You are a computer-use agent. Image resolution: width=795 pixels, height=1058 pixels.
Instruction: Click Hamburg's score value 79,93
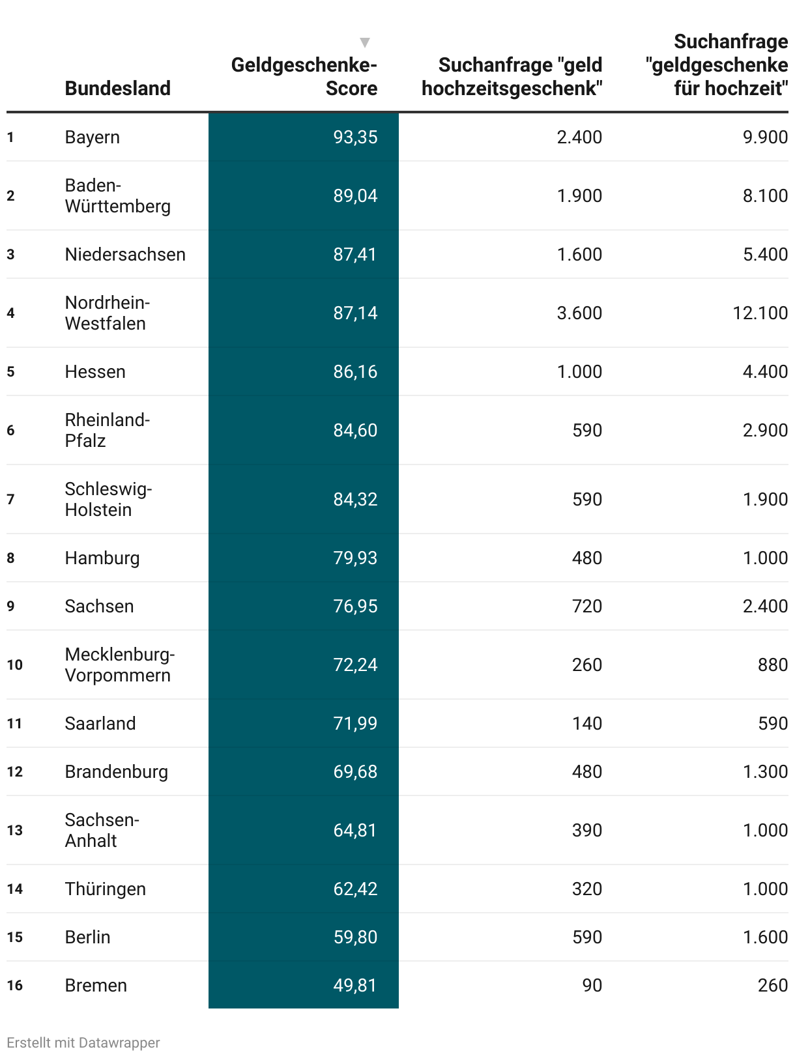[x=355, y=558]
